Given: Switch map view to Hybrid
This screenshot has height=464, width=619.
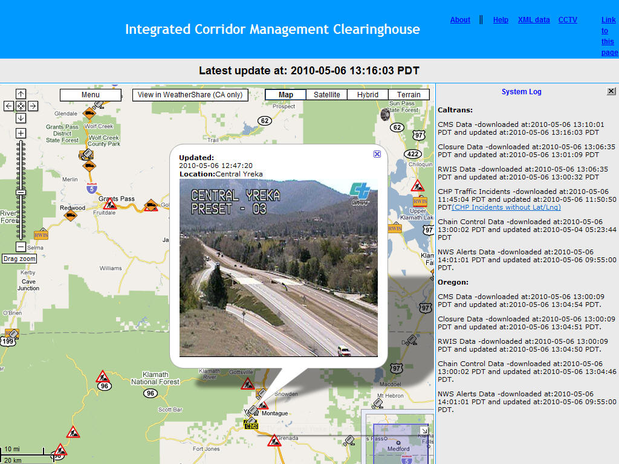Looking at the screenshot, I should [x=368, y=95].
